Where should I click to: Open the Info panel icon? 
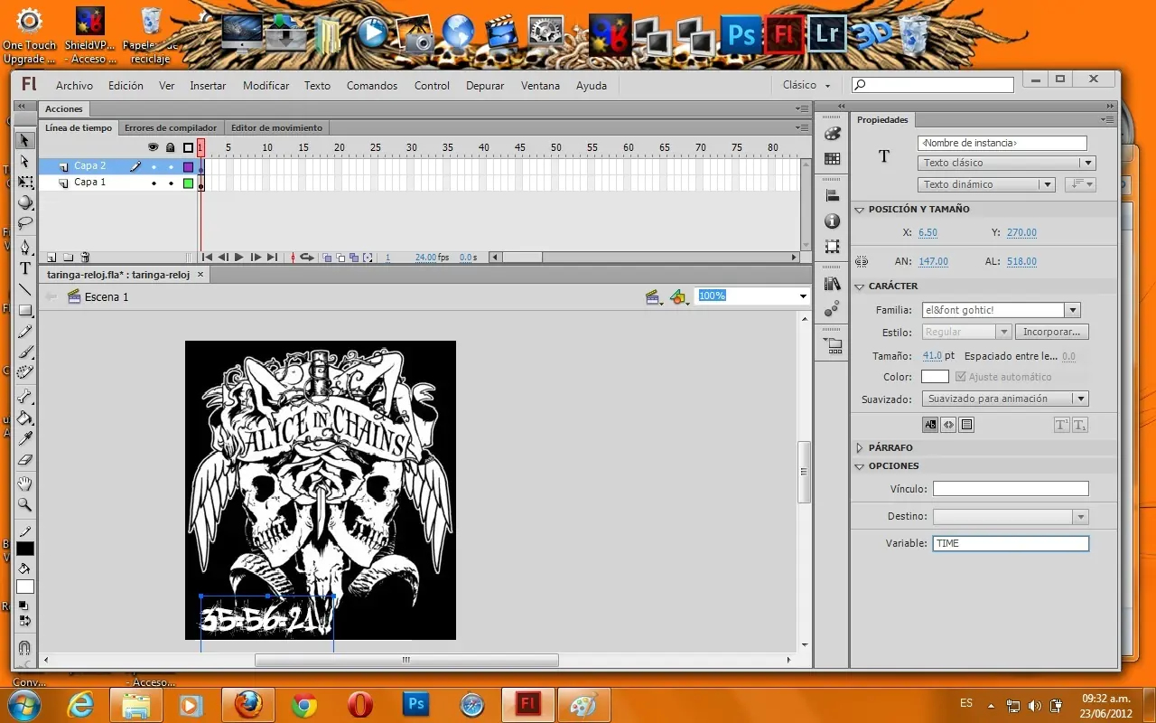[832, 221]
